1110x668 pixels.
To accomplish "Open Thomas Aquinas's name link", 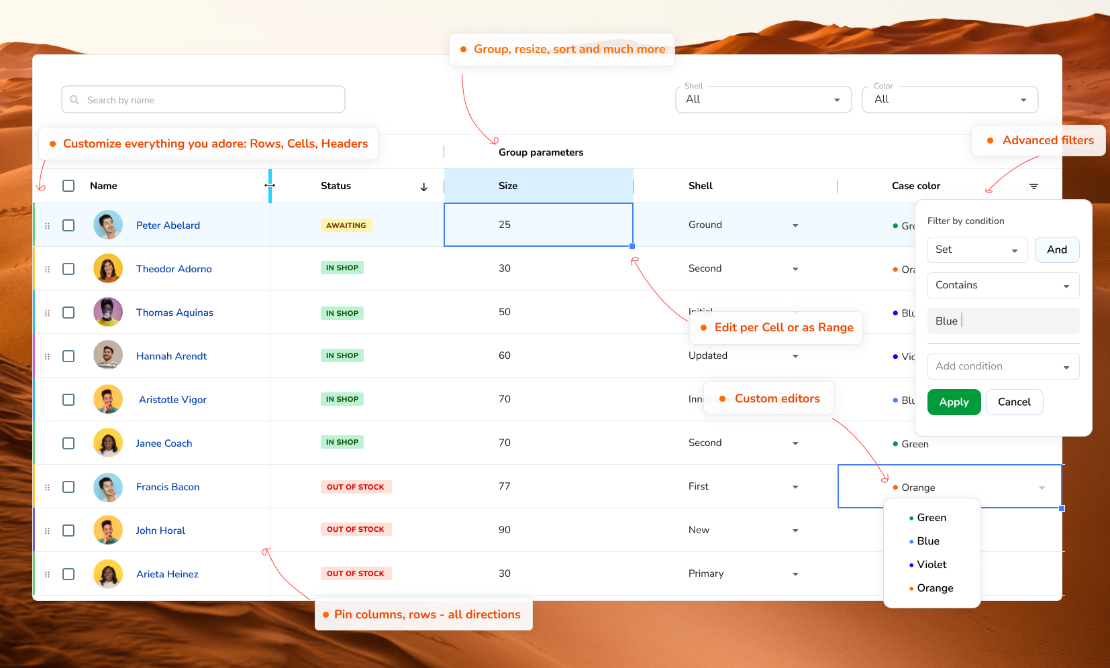I will tap(174, 313).
